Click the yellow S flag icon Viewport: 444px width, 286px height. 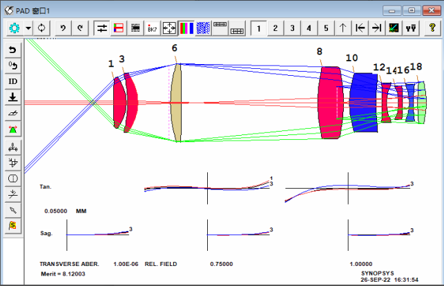[x=12, y=226]
